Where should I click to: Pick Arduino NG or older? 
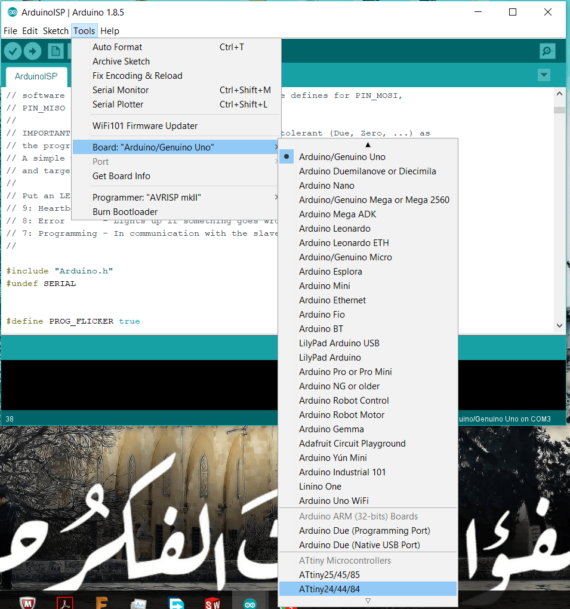pyautogui.click(x=368, y=386)
